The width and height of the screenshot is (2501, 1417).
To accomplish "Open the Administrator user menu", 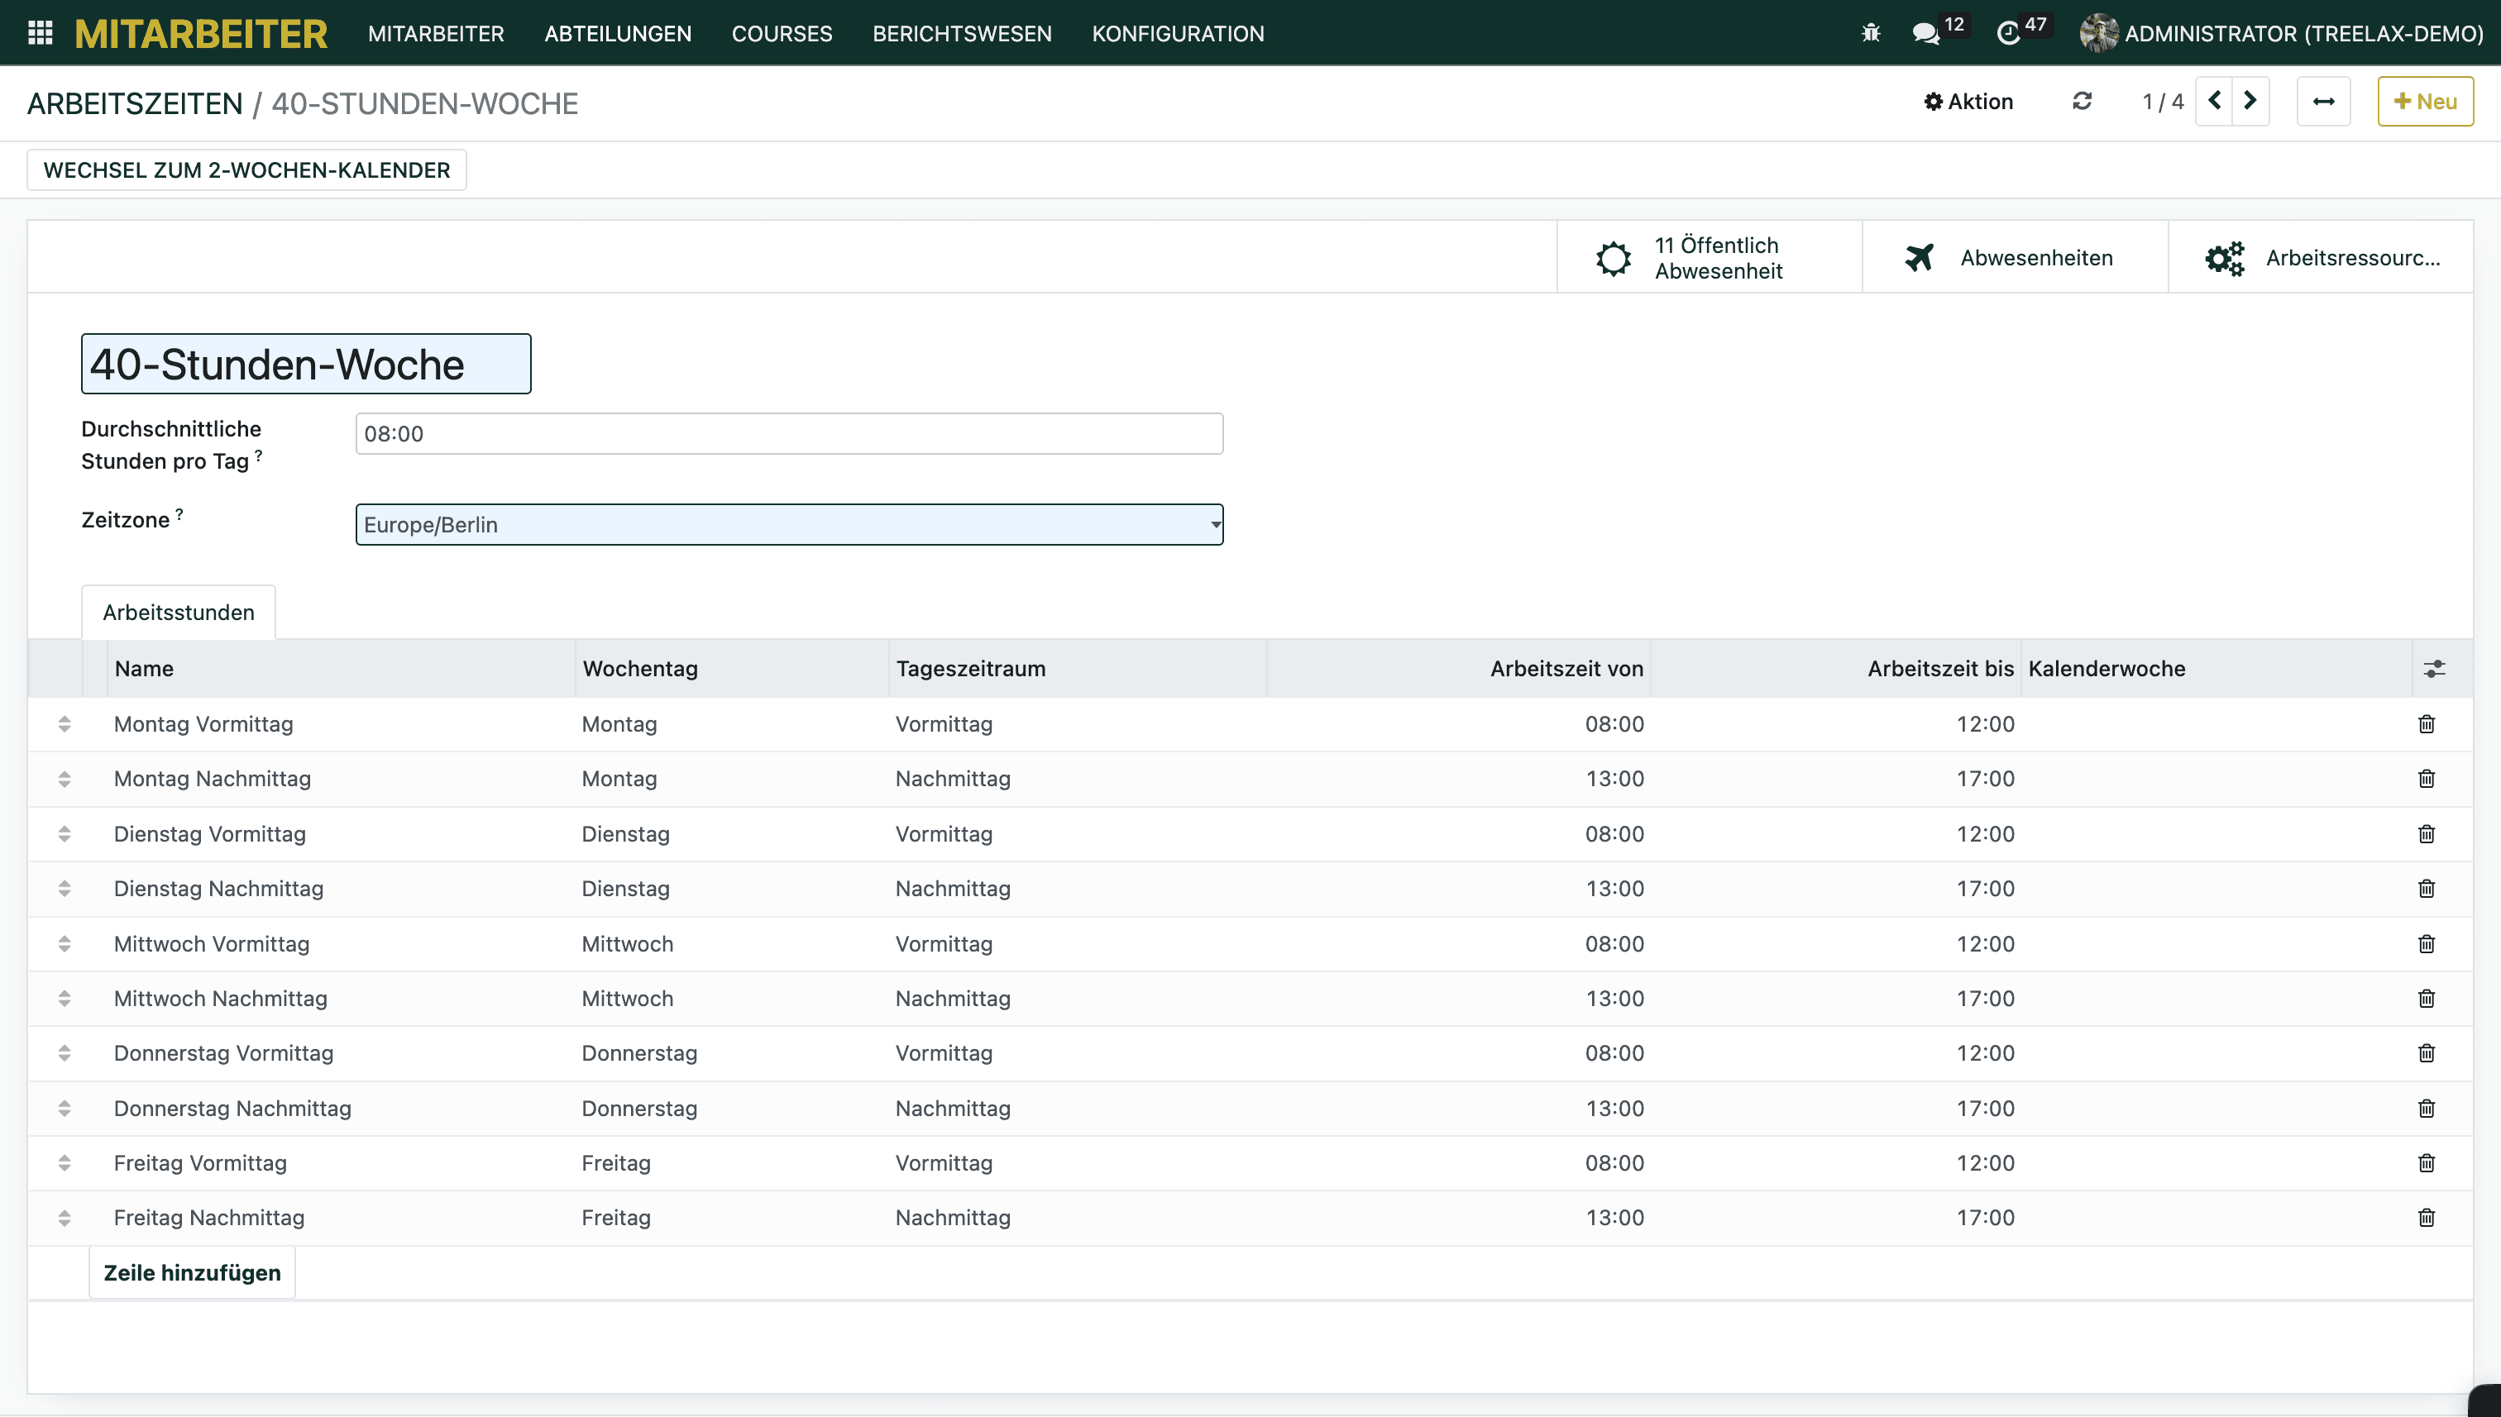I will point(2282,33).
